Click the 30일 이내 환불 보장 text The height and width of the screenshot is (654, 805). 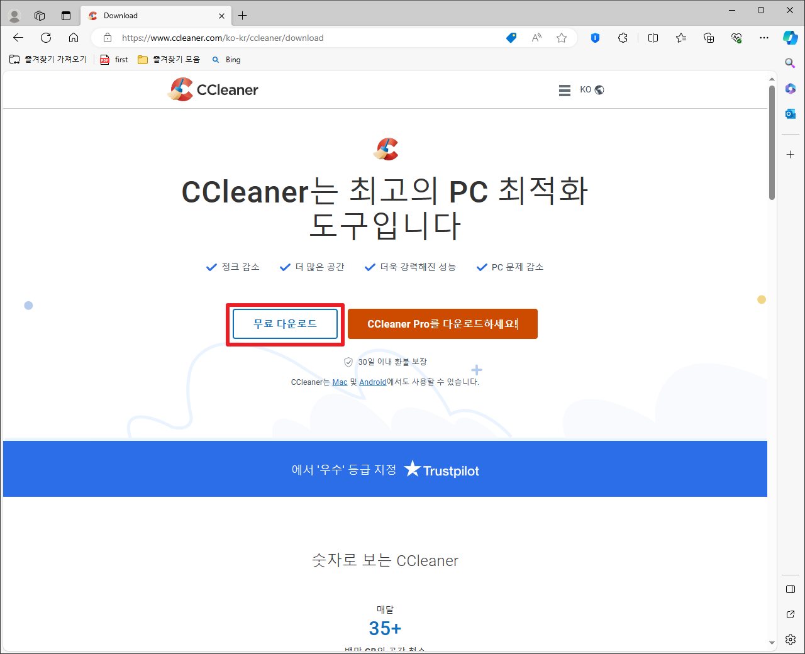(392, 362)
